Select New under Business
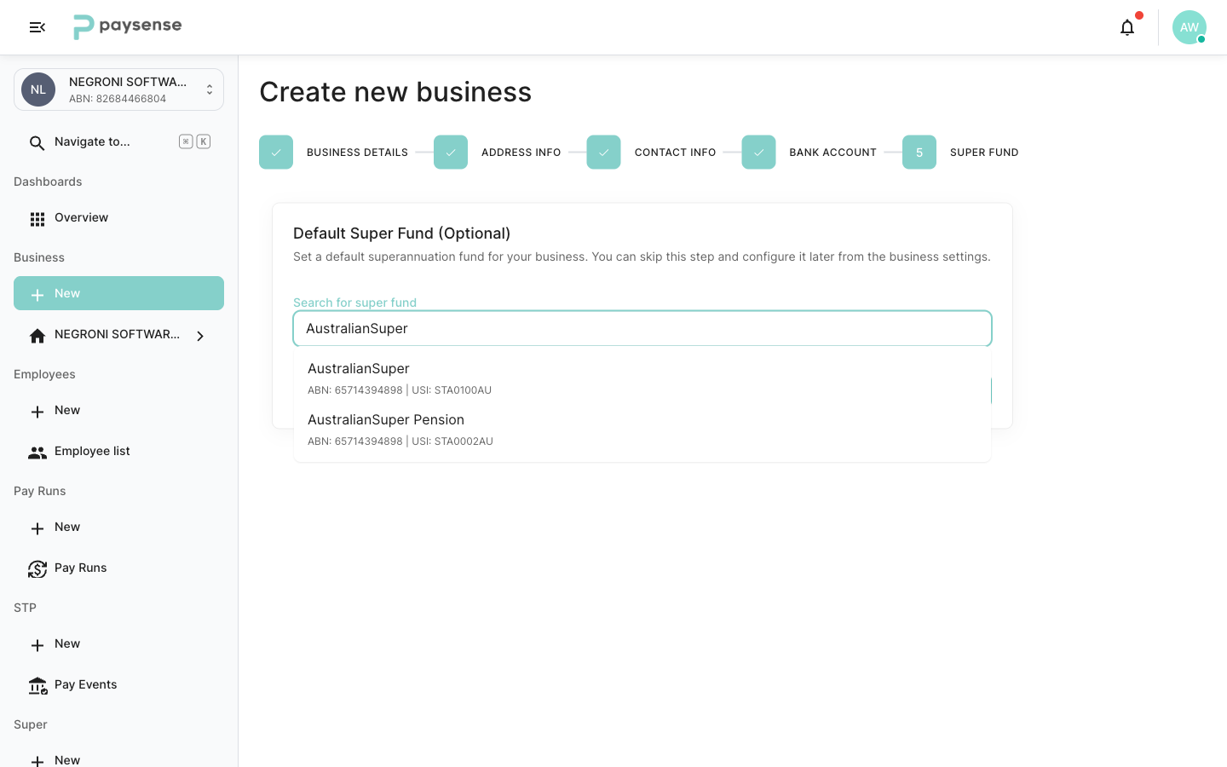Viewport: 1227px width, 767px height. (118, 293)
